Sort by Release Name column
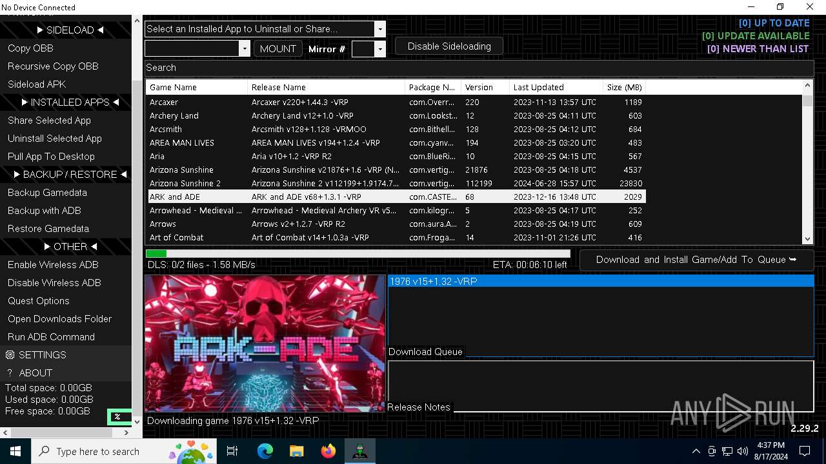 coord(327,87)
